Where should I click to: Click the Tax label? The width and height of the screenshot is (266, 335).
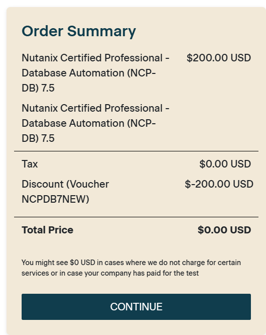click(30, 164)
